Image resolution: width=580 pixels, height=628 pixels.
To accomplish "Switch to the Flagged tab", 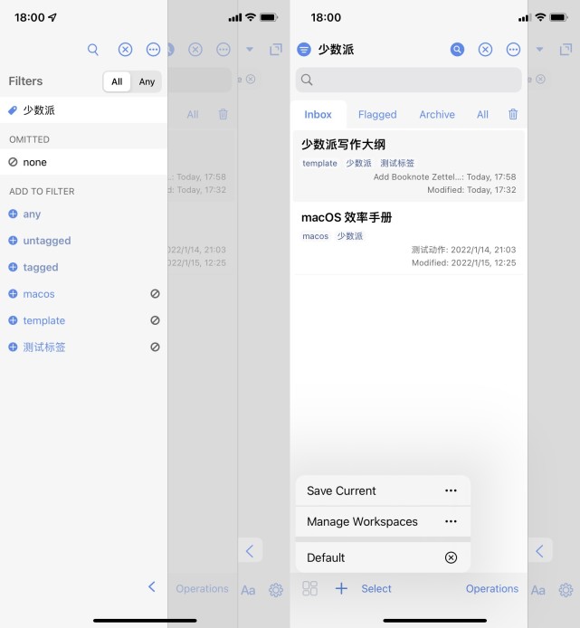I will pos(377,115).
